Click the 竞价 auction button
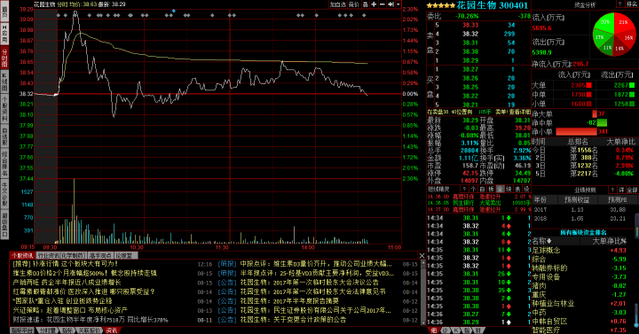Image resolution: width=639 pixels, height=334 pixels. pyautogui.click(x=354, y=4)
